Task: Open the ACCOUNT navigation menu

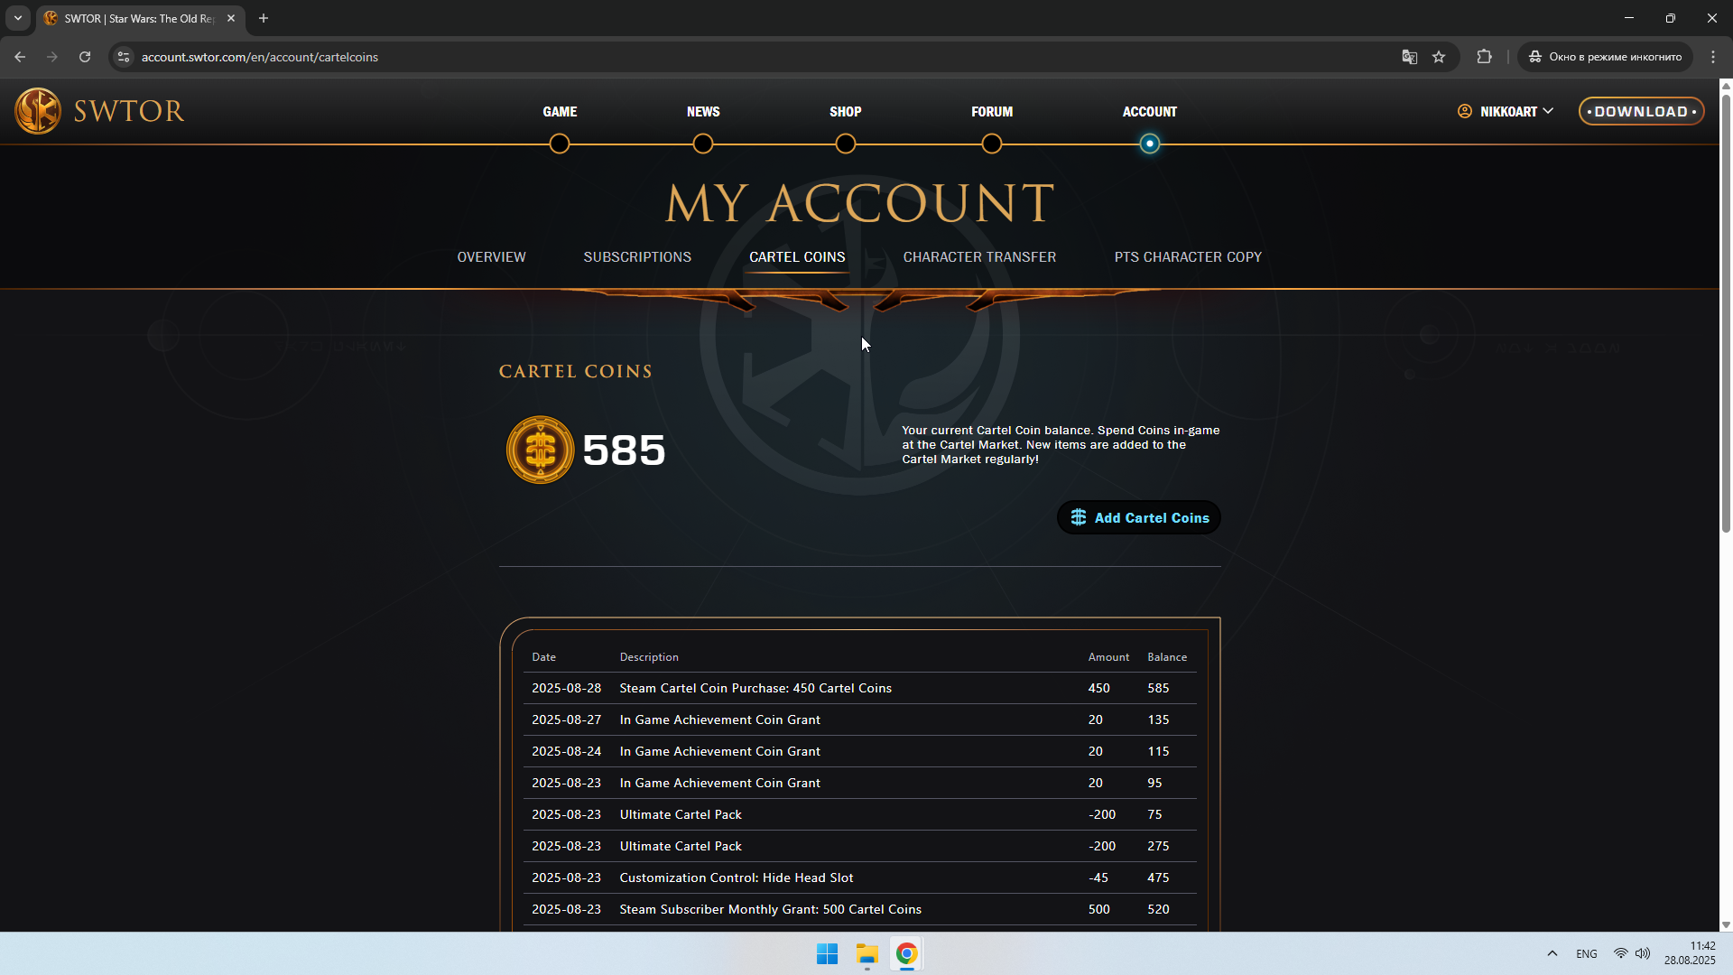Action: click(x=1150, y=112)
